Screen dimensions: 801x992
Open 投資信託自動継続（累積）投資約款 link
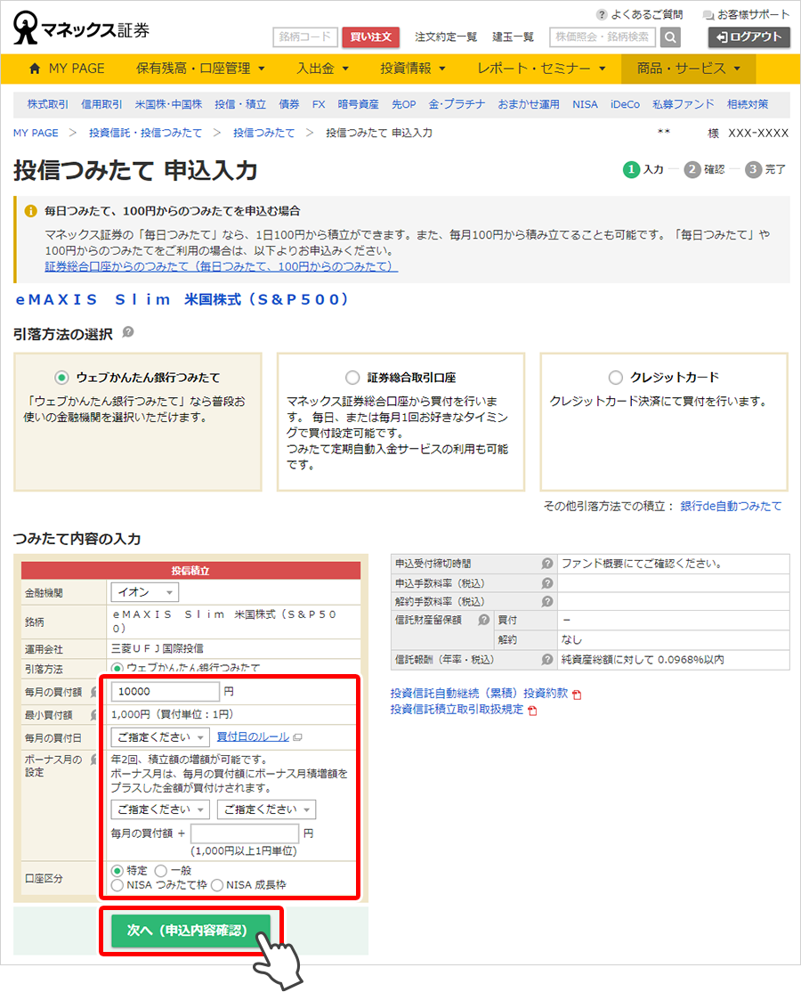(479, 694)
